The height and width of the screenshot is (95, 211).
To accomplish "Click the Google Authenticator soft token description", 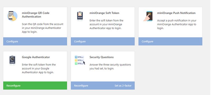I will [x=39, y=68].
